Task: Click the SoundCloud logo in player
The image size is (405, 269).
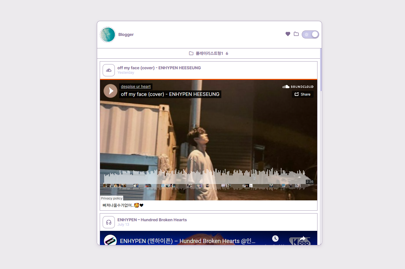Action: [x=298, y=87]
